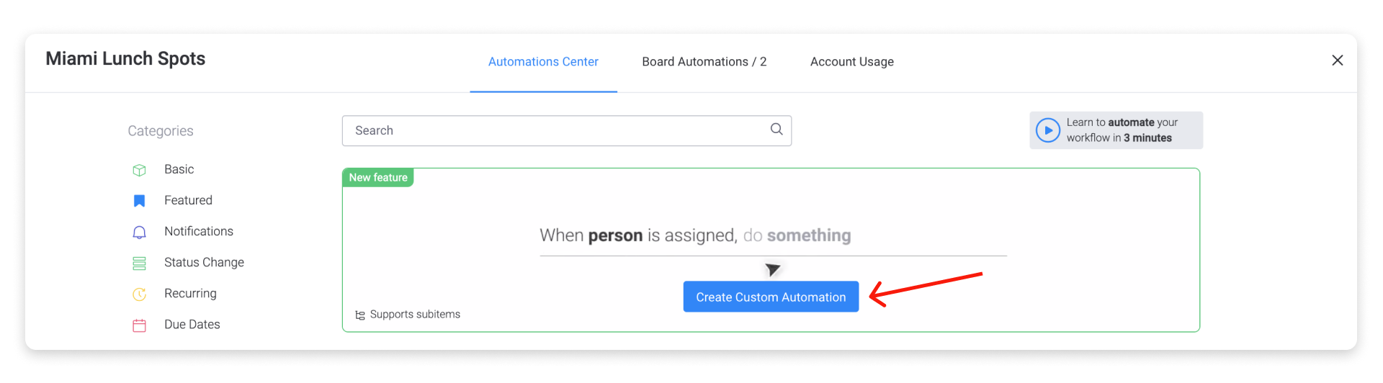
Task: Click the Featured bookmark icon
Action: (139, 201)
